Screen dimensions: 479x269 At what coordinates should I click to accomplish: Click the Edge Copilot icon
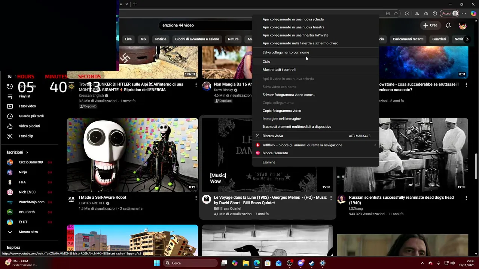click(x=473, y=13)
